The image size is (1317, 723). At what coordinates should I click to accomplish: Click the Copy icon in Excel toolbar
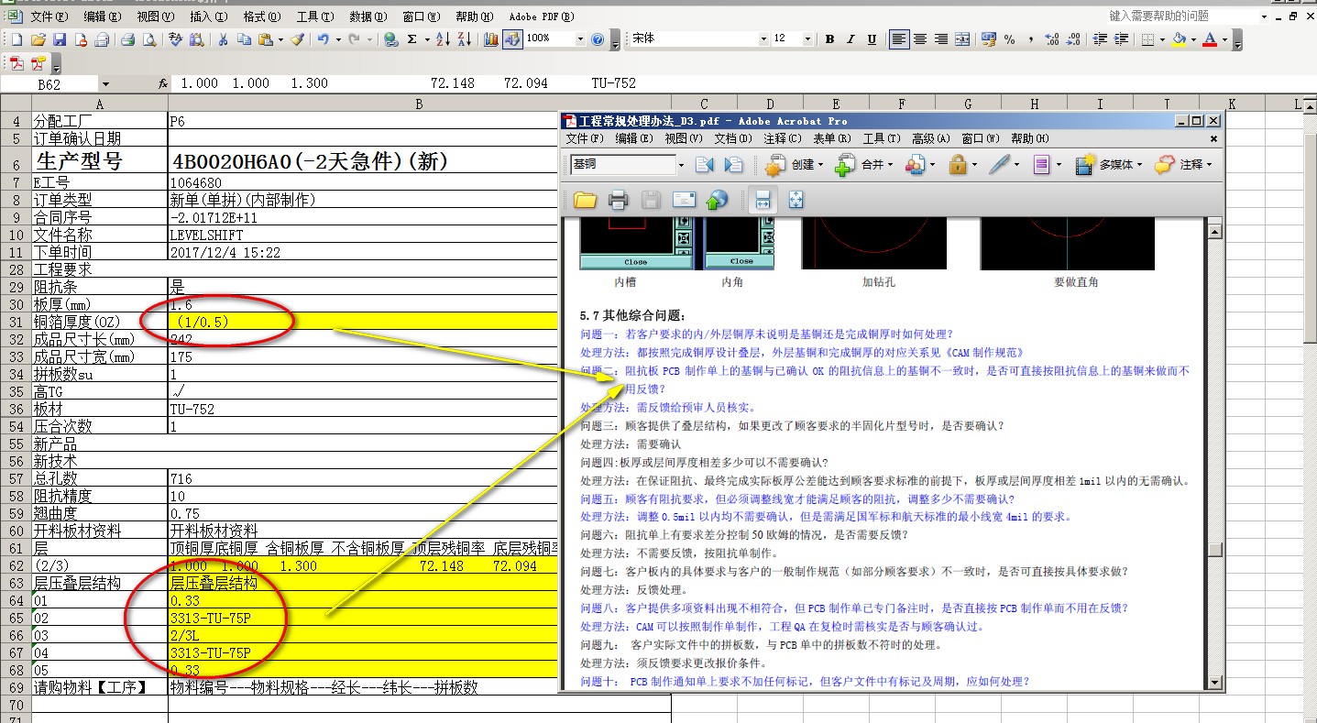coord(244,39)
